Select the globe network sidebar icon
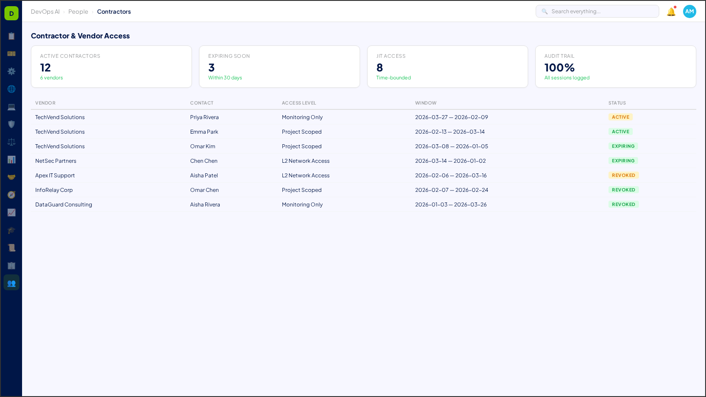The height and width of the screenshot is (397, 706). tap(11, 89)
